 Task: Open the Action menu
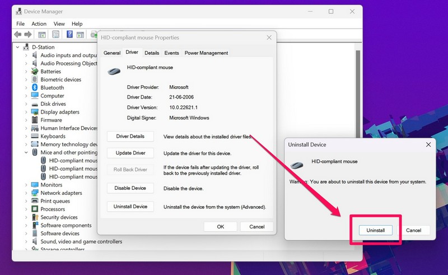point(39,24)
